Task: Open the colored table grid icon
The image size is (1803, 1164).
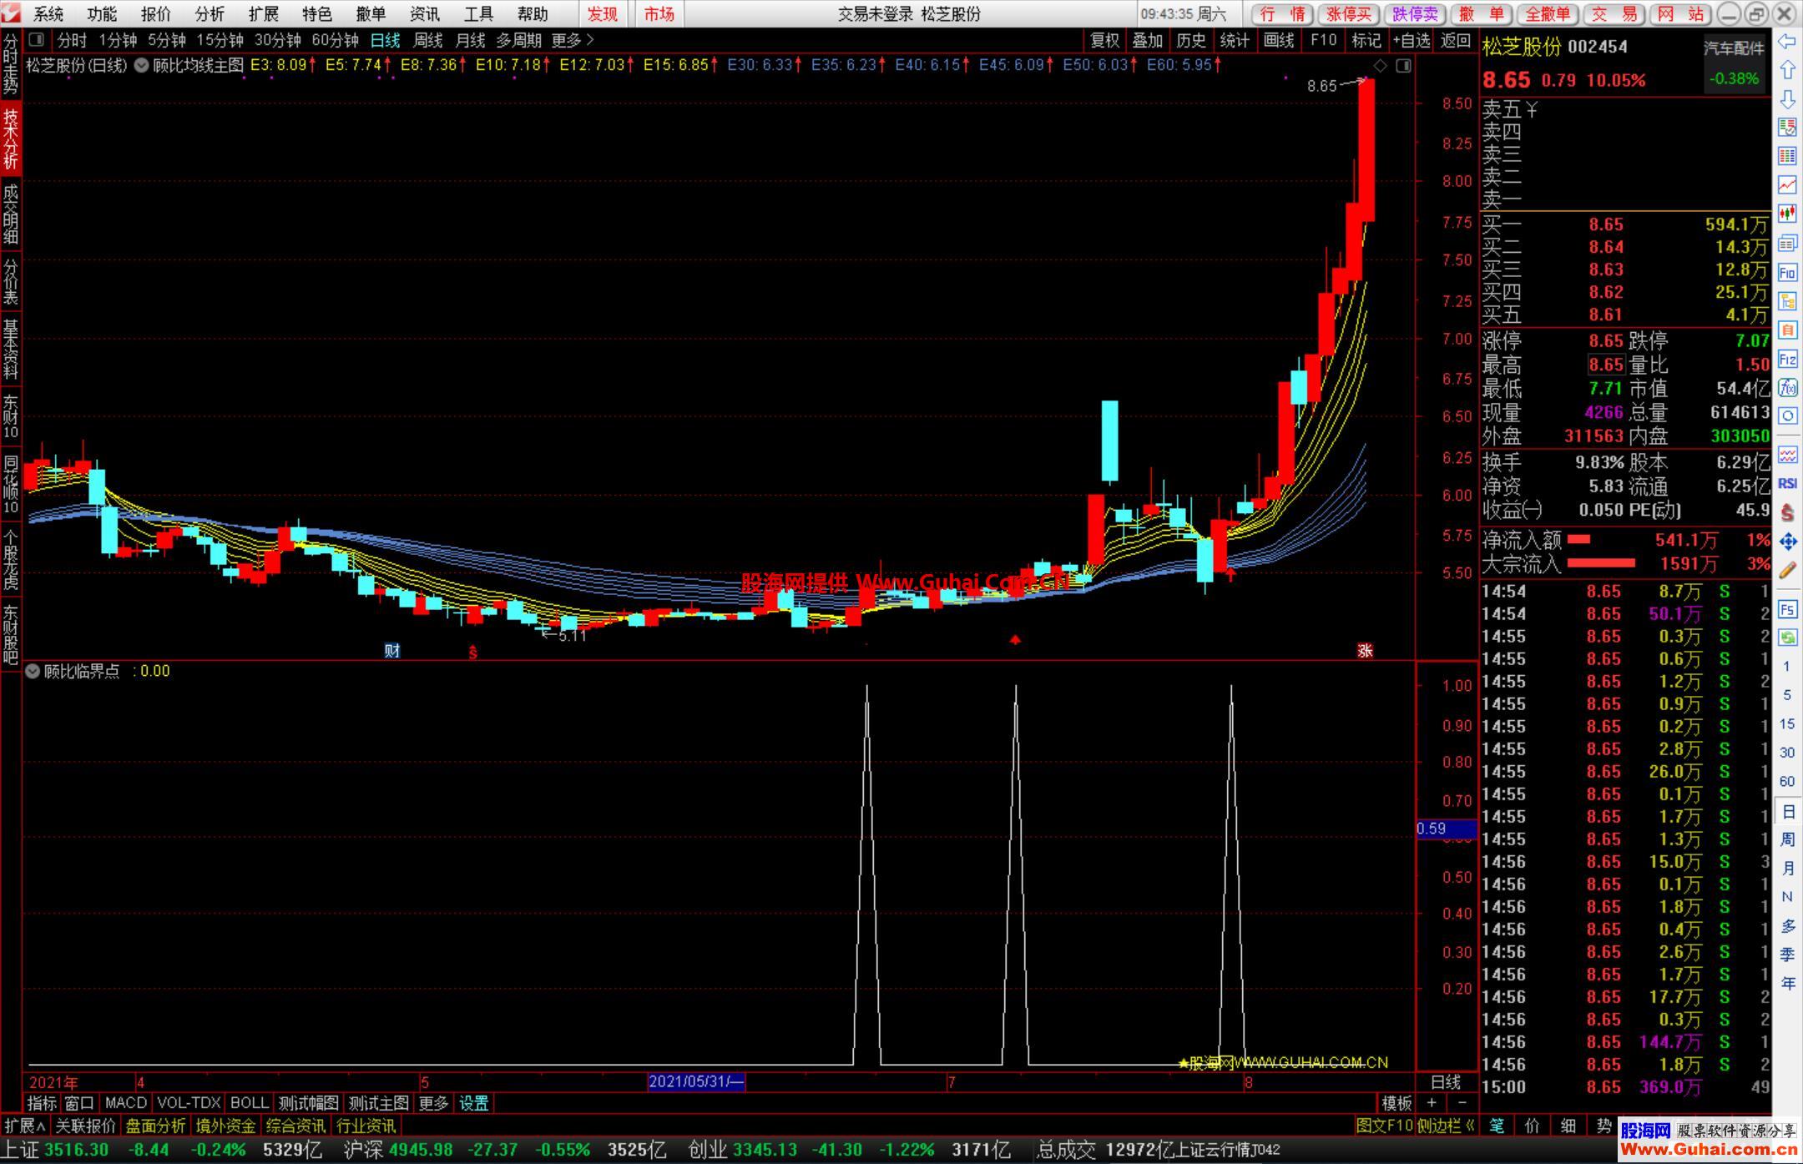Action: [1787, 156]
